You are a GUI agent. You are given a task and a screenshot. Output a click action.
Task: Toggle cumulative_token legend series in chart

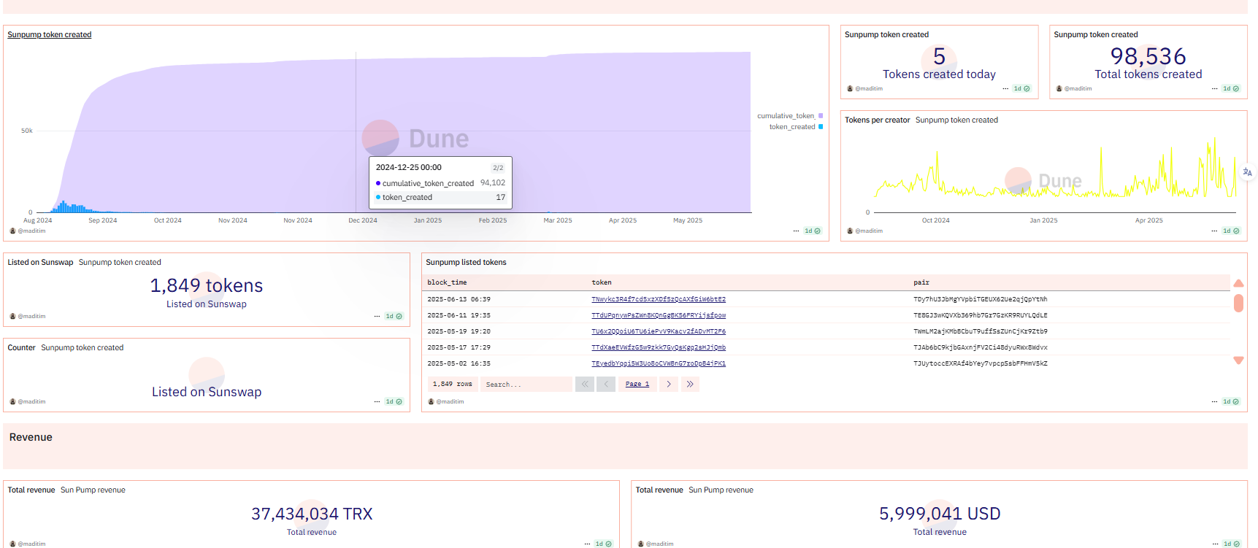[x=789, y=116]
